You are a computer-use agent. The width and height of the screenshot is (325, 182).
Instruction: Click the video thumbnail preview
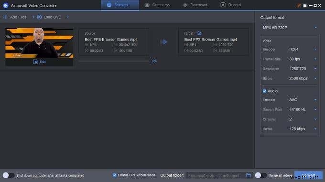[x=39, y=43]
